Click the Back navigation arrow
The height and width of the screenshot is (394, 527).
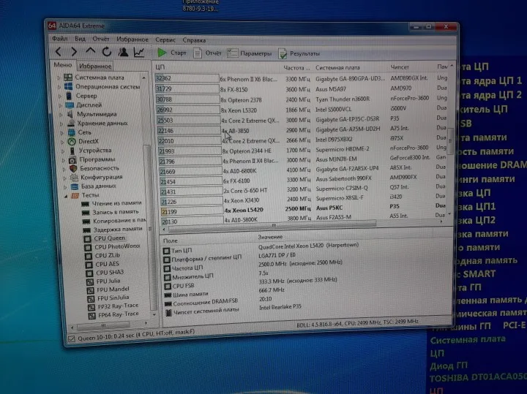[57, 52]
